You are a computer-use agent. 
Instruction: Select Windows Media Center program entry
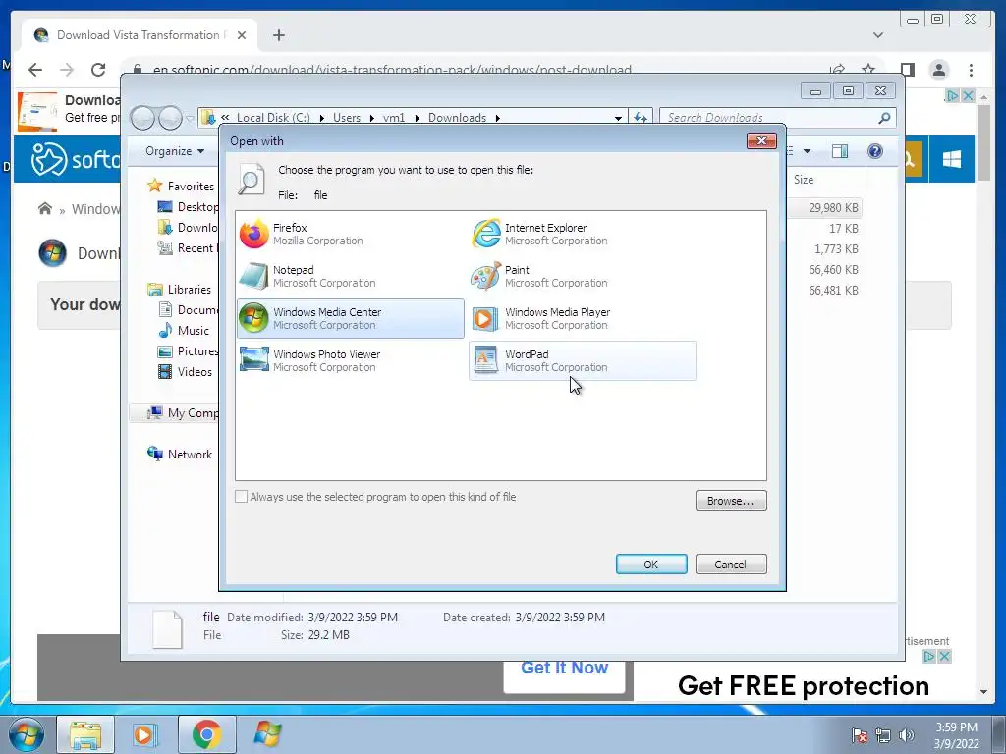coord(351,319)
